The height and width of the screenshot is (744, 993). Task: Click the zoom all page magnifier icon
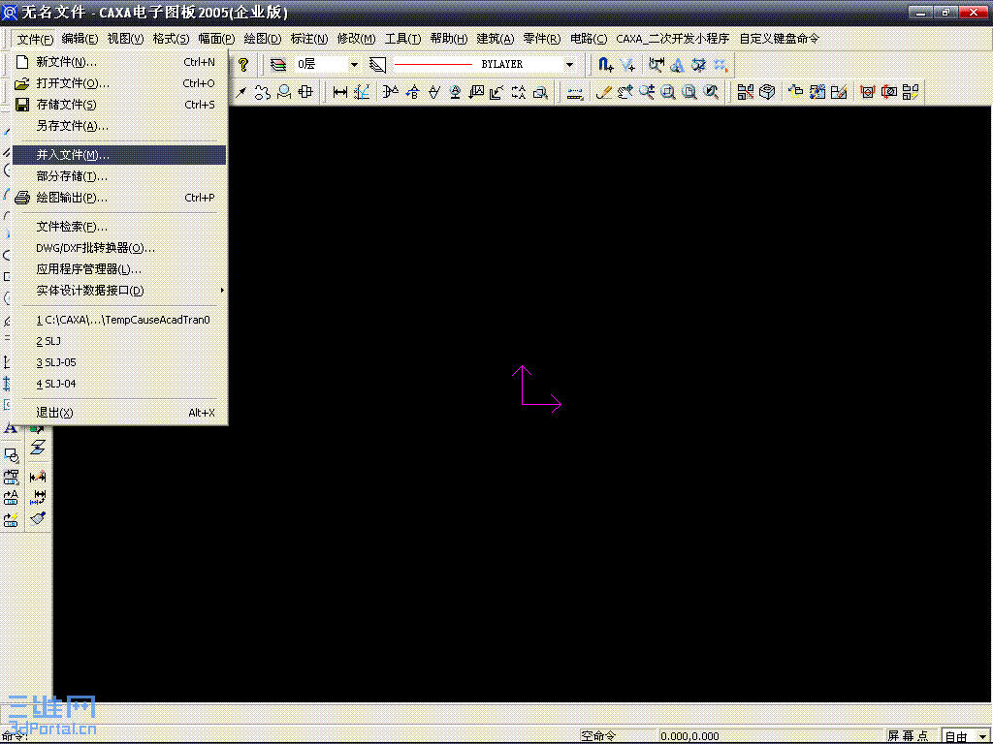[689, 92]
